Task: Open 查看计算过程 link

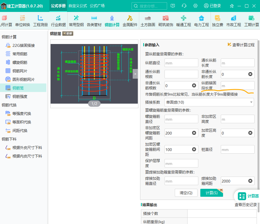Action: click(x=241, y=45)
